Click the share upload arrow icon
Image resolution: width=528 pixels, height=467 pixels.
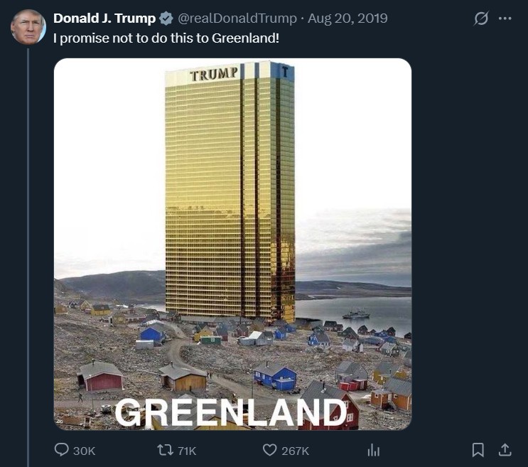[x=505, y=450]
